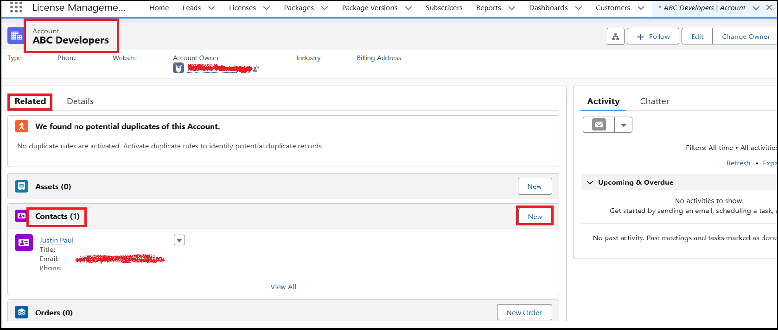Go to the Home tab

159,8
